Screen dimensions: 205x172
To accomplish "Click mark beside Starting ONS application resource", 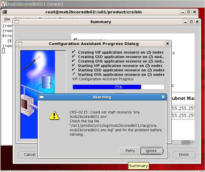I will (x=73, y=74).
